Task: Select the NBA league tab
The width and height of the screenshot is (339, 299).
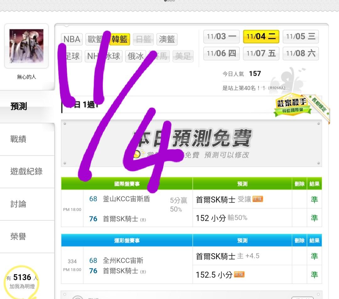Action: click(x=72, y=39)
